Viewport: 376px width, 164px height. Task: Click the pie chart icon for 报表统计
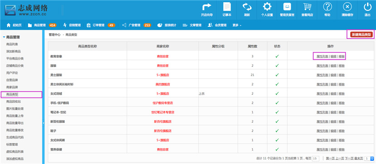coord(160,25)
